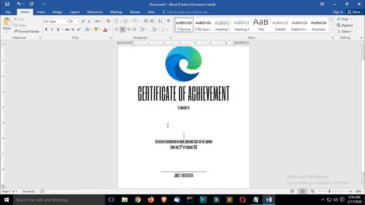Viewport: 365px width, 205px height.
Task: Increase the paragraph indent
Action: 152,21
